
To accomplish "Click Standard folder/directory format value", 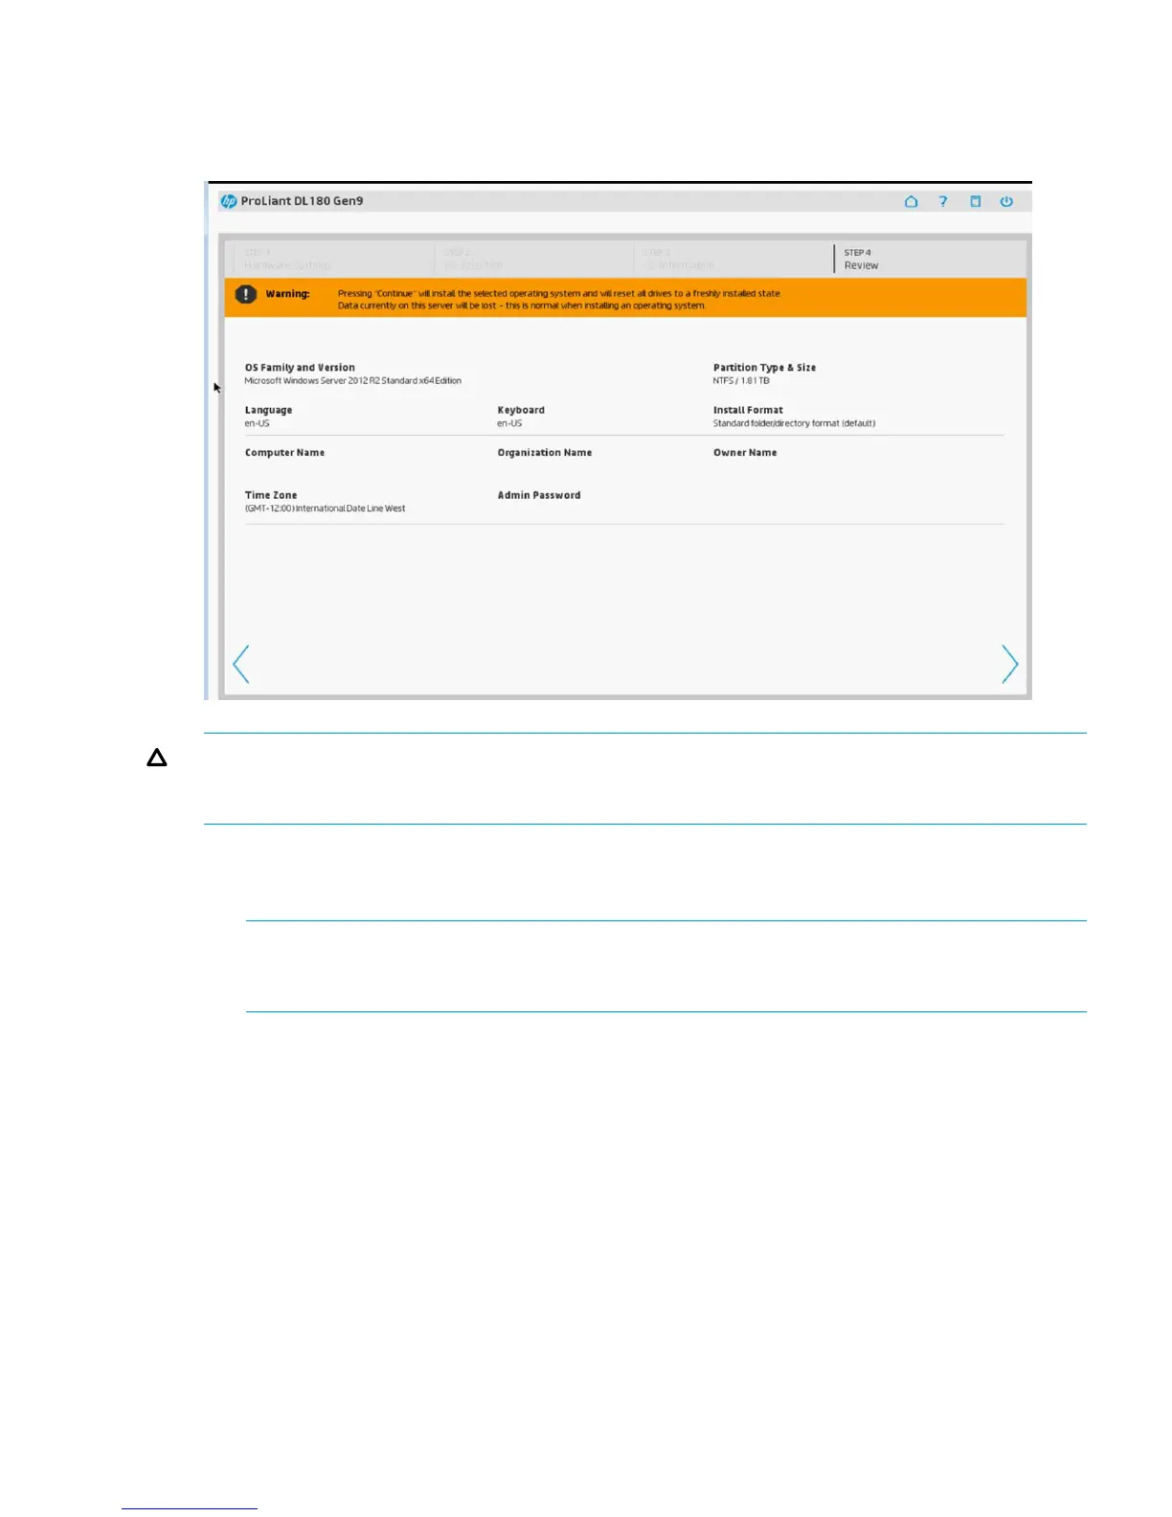I will (794, 423).
